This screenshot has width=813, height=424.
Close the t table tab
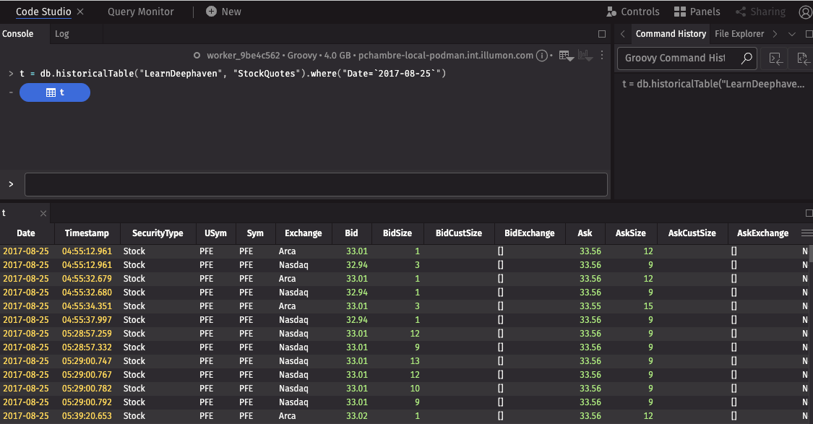click(x=43, y=214)
